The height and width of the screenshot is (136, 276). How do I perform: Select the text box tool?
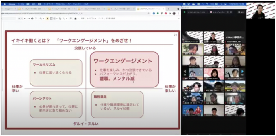click(x=51, y=18)
